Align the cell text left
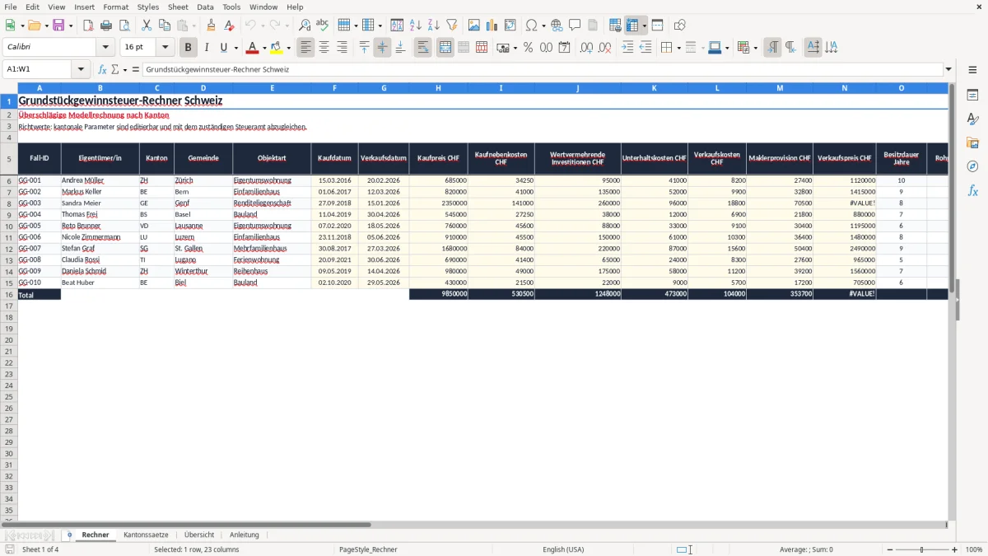The height and width of the screenshot is (556, 988). tap(306, 48)
